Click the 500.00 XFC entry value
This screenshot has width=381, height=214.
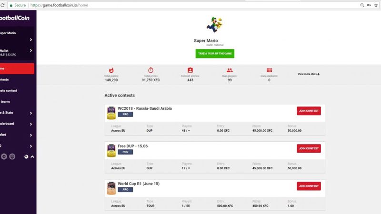click(x=225, y=206)
